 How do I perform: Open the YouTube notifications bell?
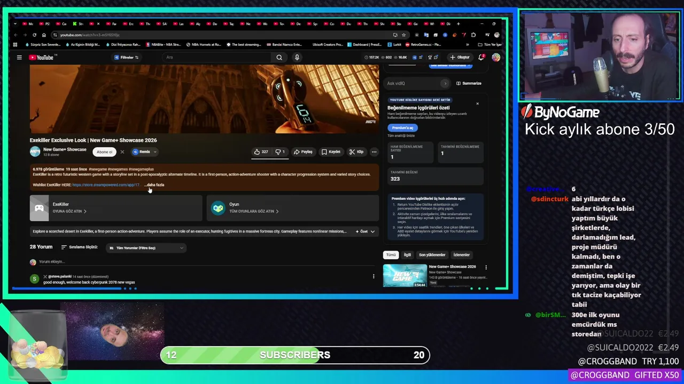point(481,57)
